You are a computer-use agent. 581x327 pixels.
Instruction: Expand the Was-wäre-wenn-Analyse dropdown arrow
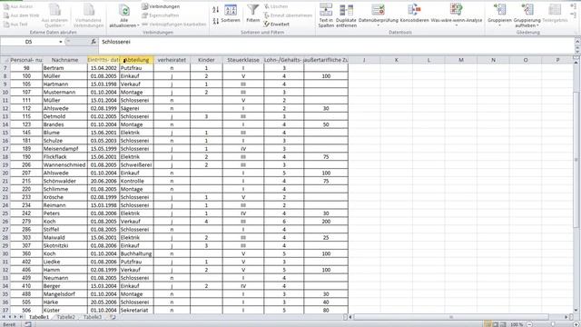457,25
